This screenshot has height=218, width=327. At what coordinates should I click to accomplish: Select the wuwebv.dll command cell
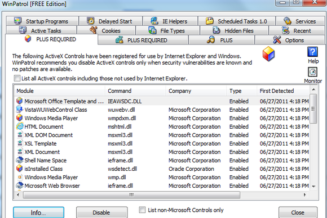point(121,110)
